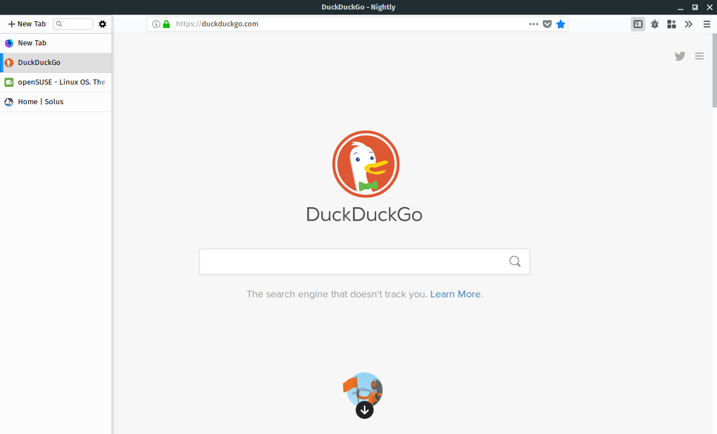Focus the sidebar tab search field
The image size is (717, 434).
point(73,24)
